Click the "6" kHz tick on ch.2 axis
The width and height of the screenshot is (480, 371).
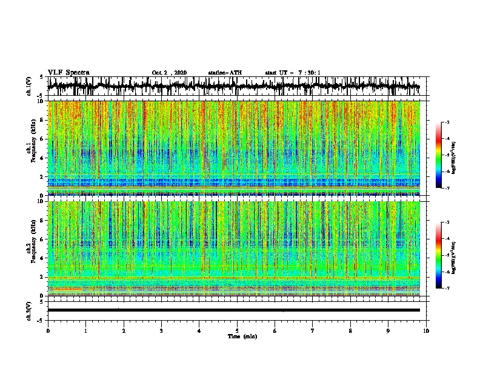tap(43, 239)
